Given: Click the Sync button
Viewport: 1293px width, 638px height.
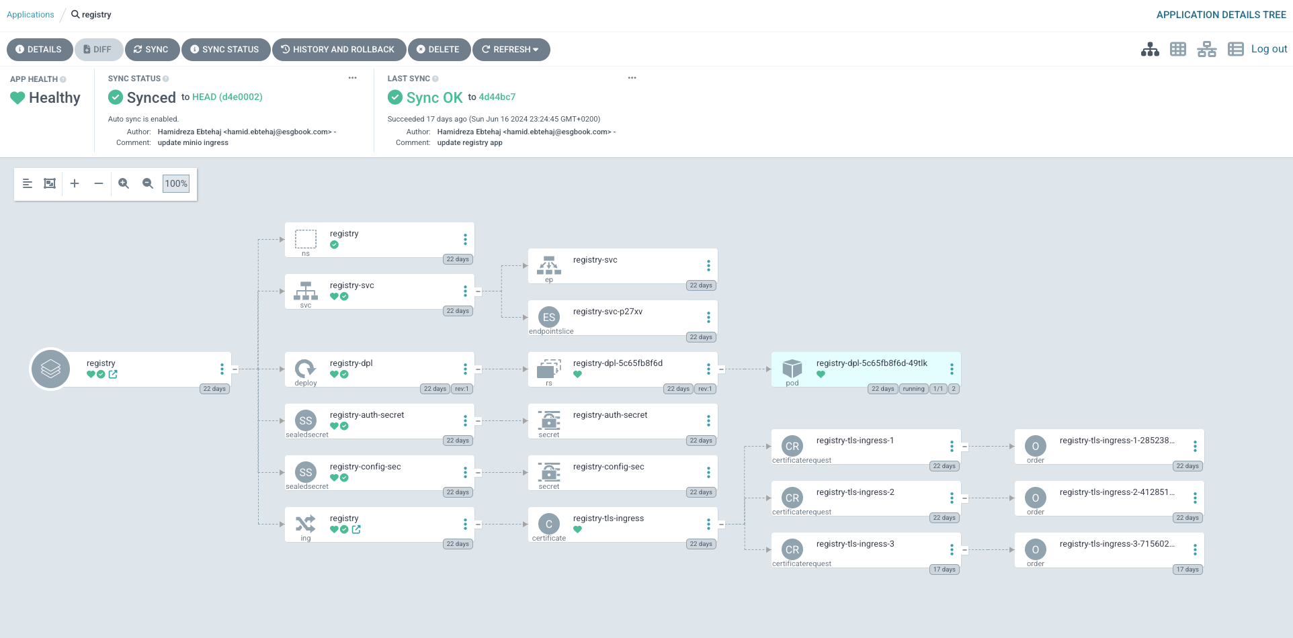Looking at the screenshot, I should click(152, 50).
